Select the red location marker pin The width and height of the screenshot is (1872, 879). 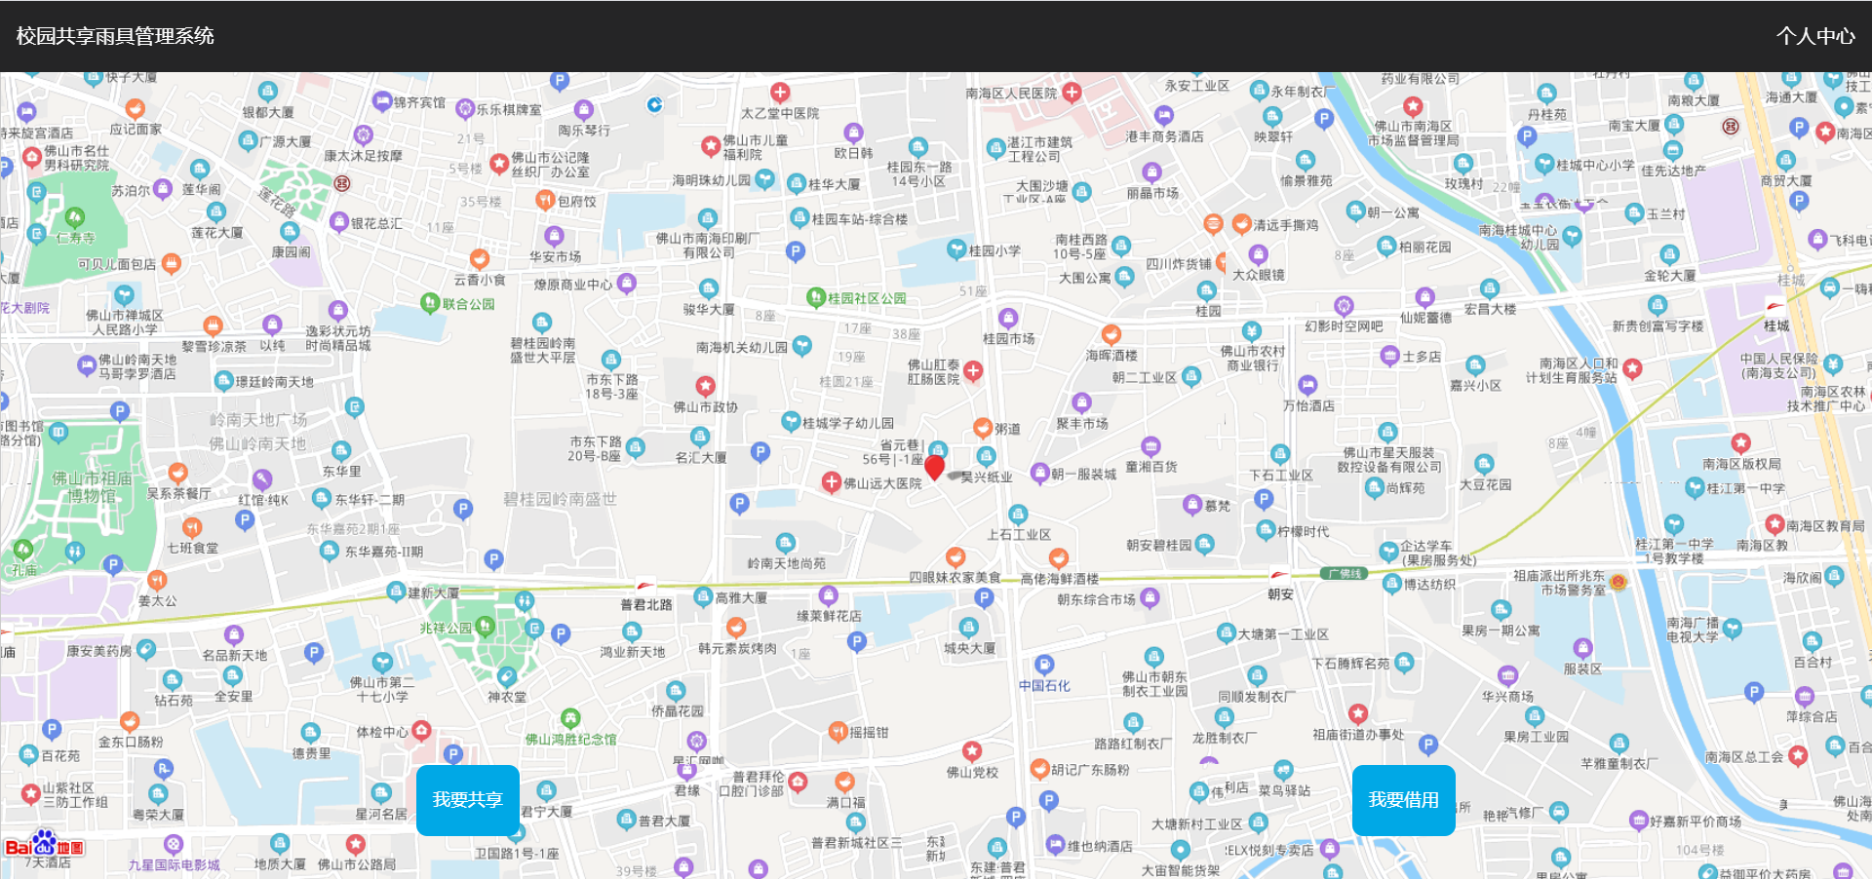[934, 467]
